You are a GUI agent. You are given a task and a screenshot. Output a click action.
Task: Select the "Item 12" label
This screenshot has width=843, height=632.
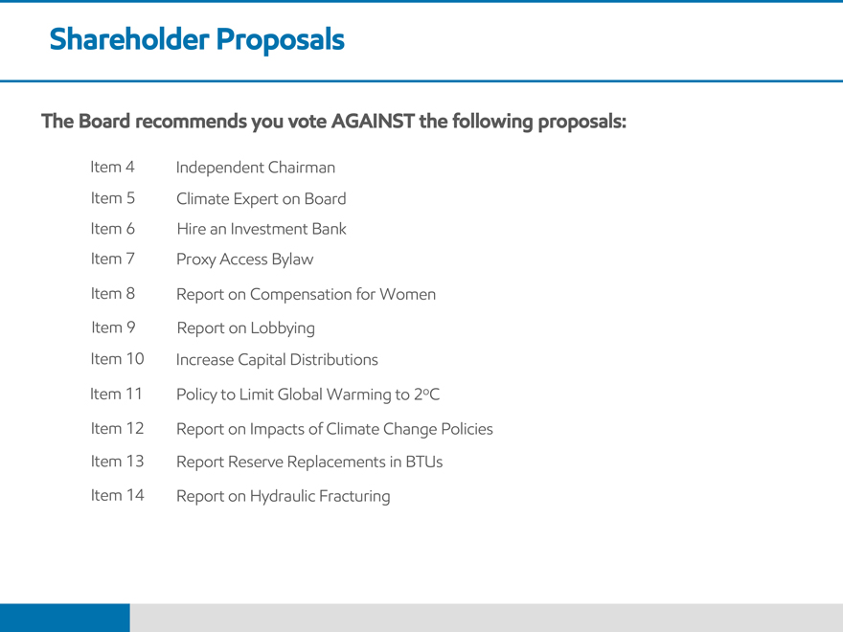click(117, 428)
